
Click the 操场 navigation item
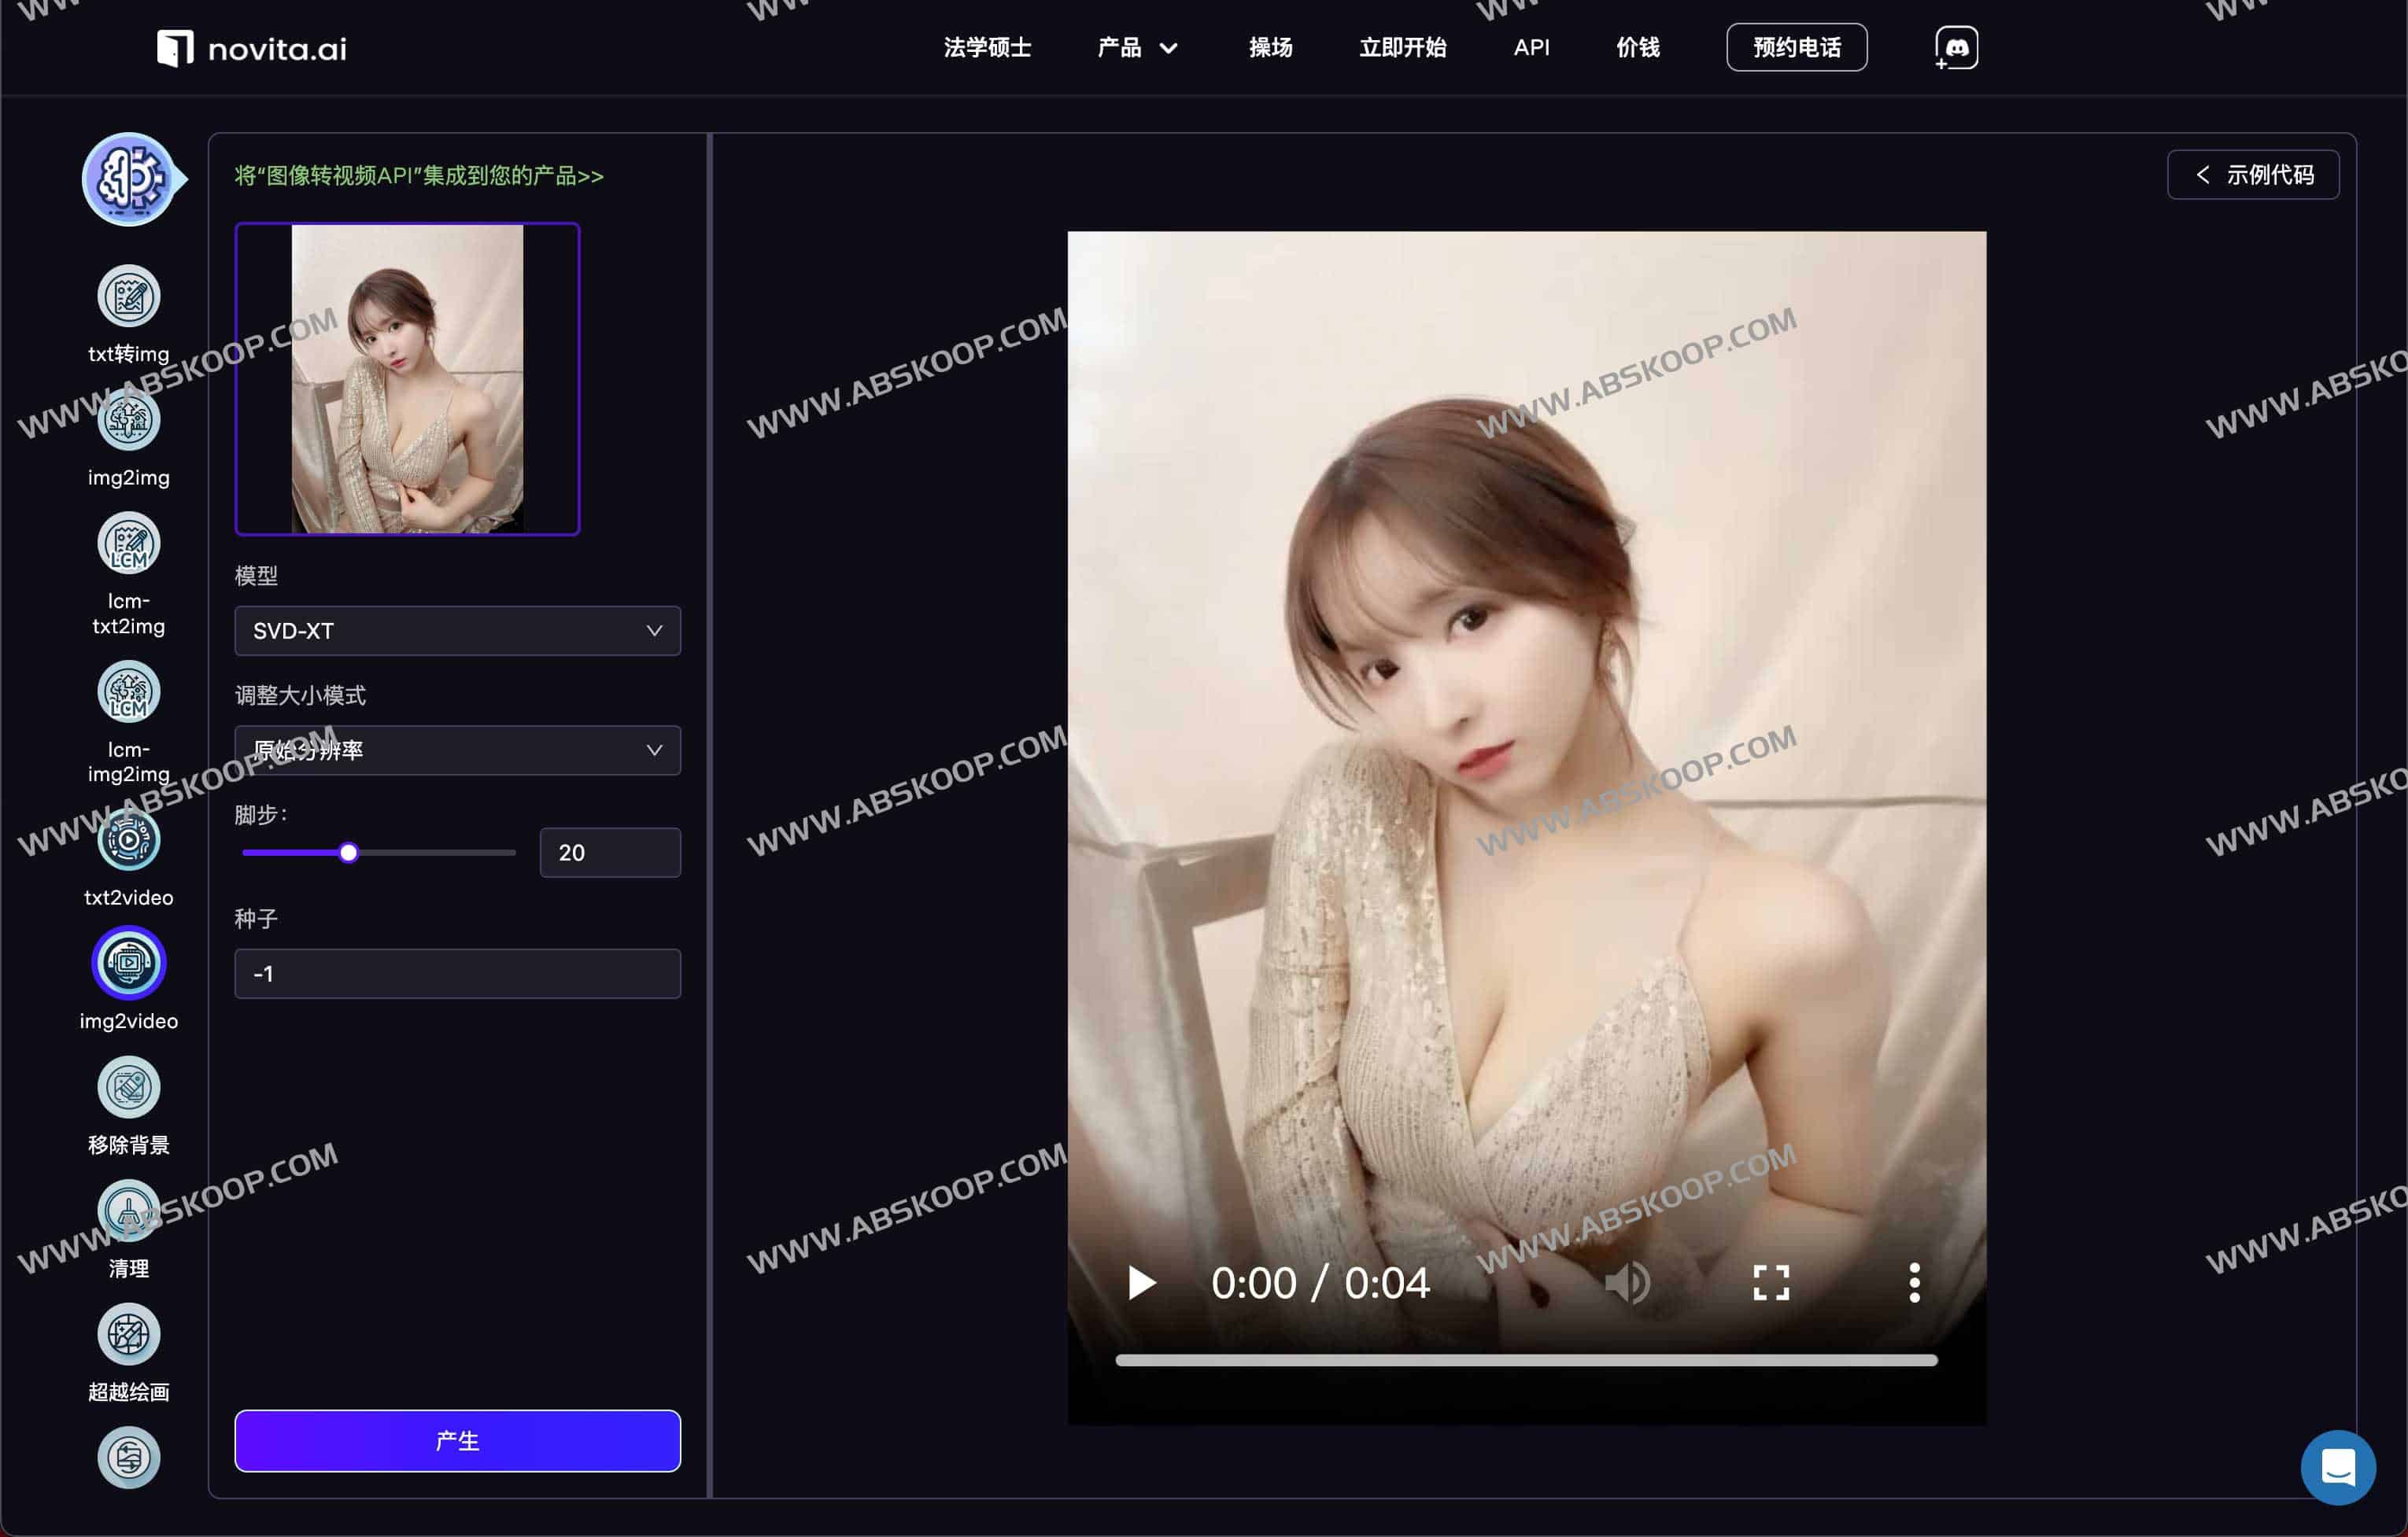pos(1271,47)
